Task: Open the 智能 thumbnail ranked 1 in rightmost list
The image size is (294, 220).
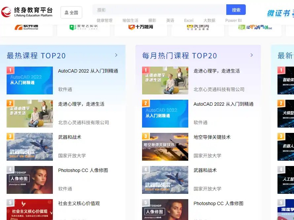Action: (286, 81)
